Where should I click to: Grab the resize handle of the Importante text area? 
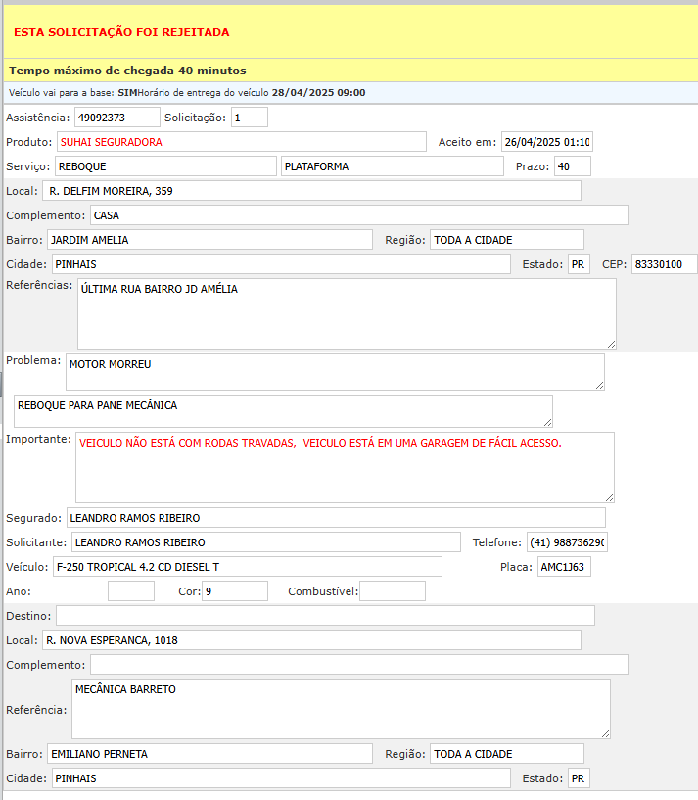[x=609, y=497]
